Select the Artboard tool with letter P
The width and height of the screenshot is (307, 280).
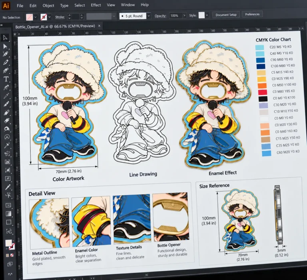(8, 162)
